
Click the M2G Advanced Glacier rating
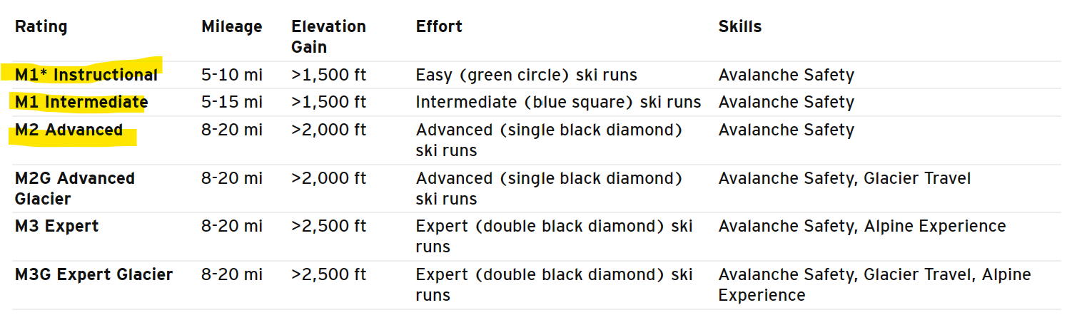(x=74, y=188)
